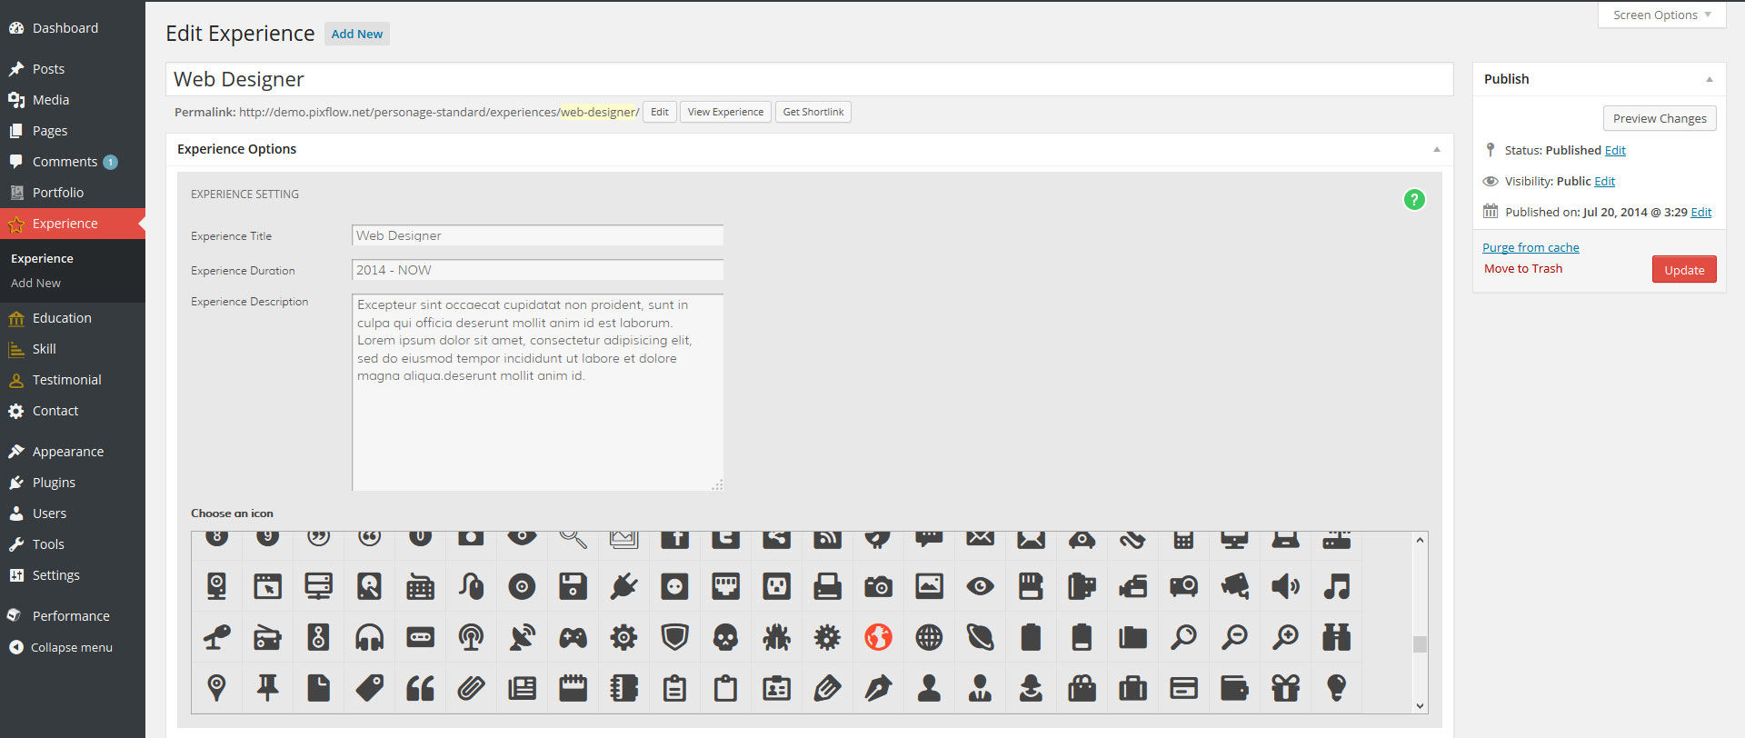
Task: Click the red Update button
Action: click(1684, 270)
